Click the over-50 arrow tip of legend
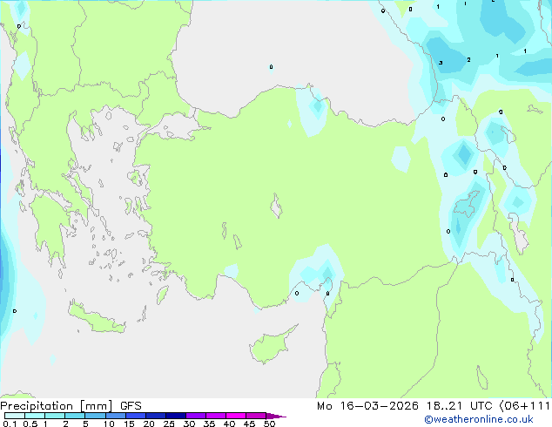The image size is (552, 427). point(276,416)
